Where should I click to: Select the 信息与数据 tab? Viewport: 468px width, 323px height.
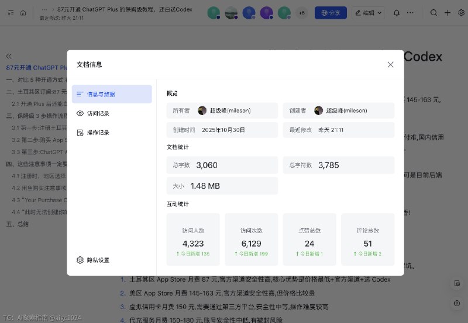(112, 94)
